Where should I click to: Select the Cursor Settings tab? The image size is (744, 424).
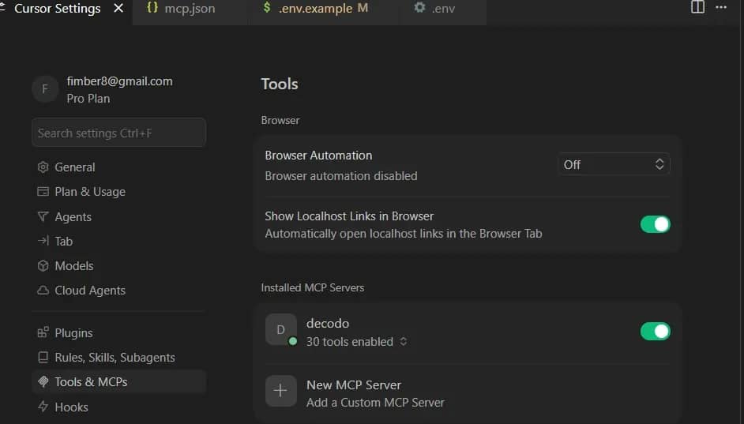57,9
